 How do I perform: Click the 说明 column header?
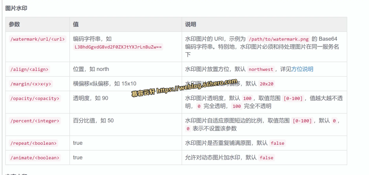point(191,24)
